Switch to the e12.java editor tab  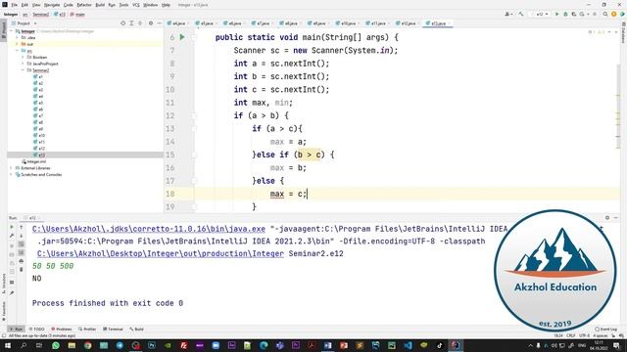407,23
